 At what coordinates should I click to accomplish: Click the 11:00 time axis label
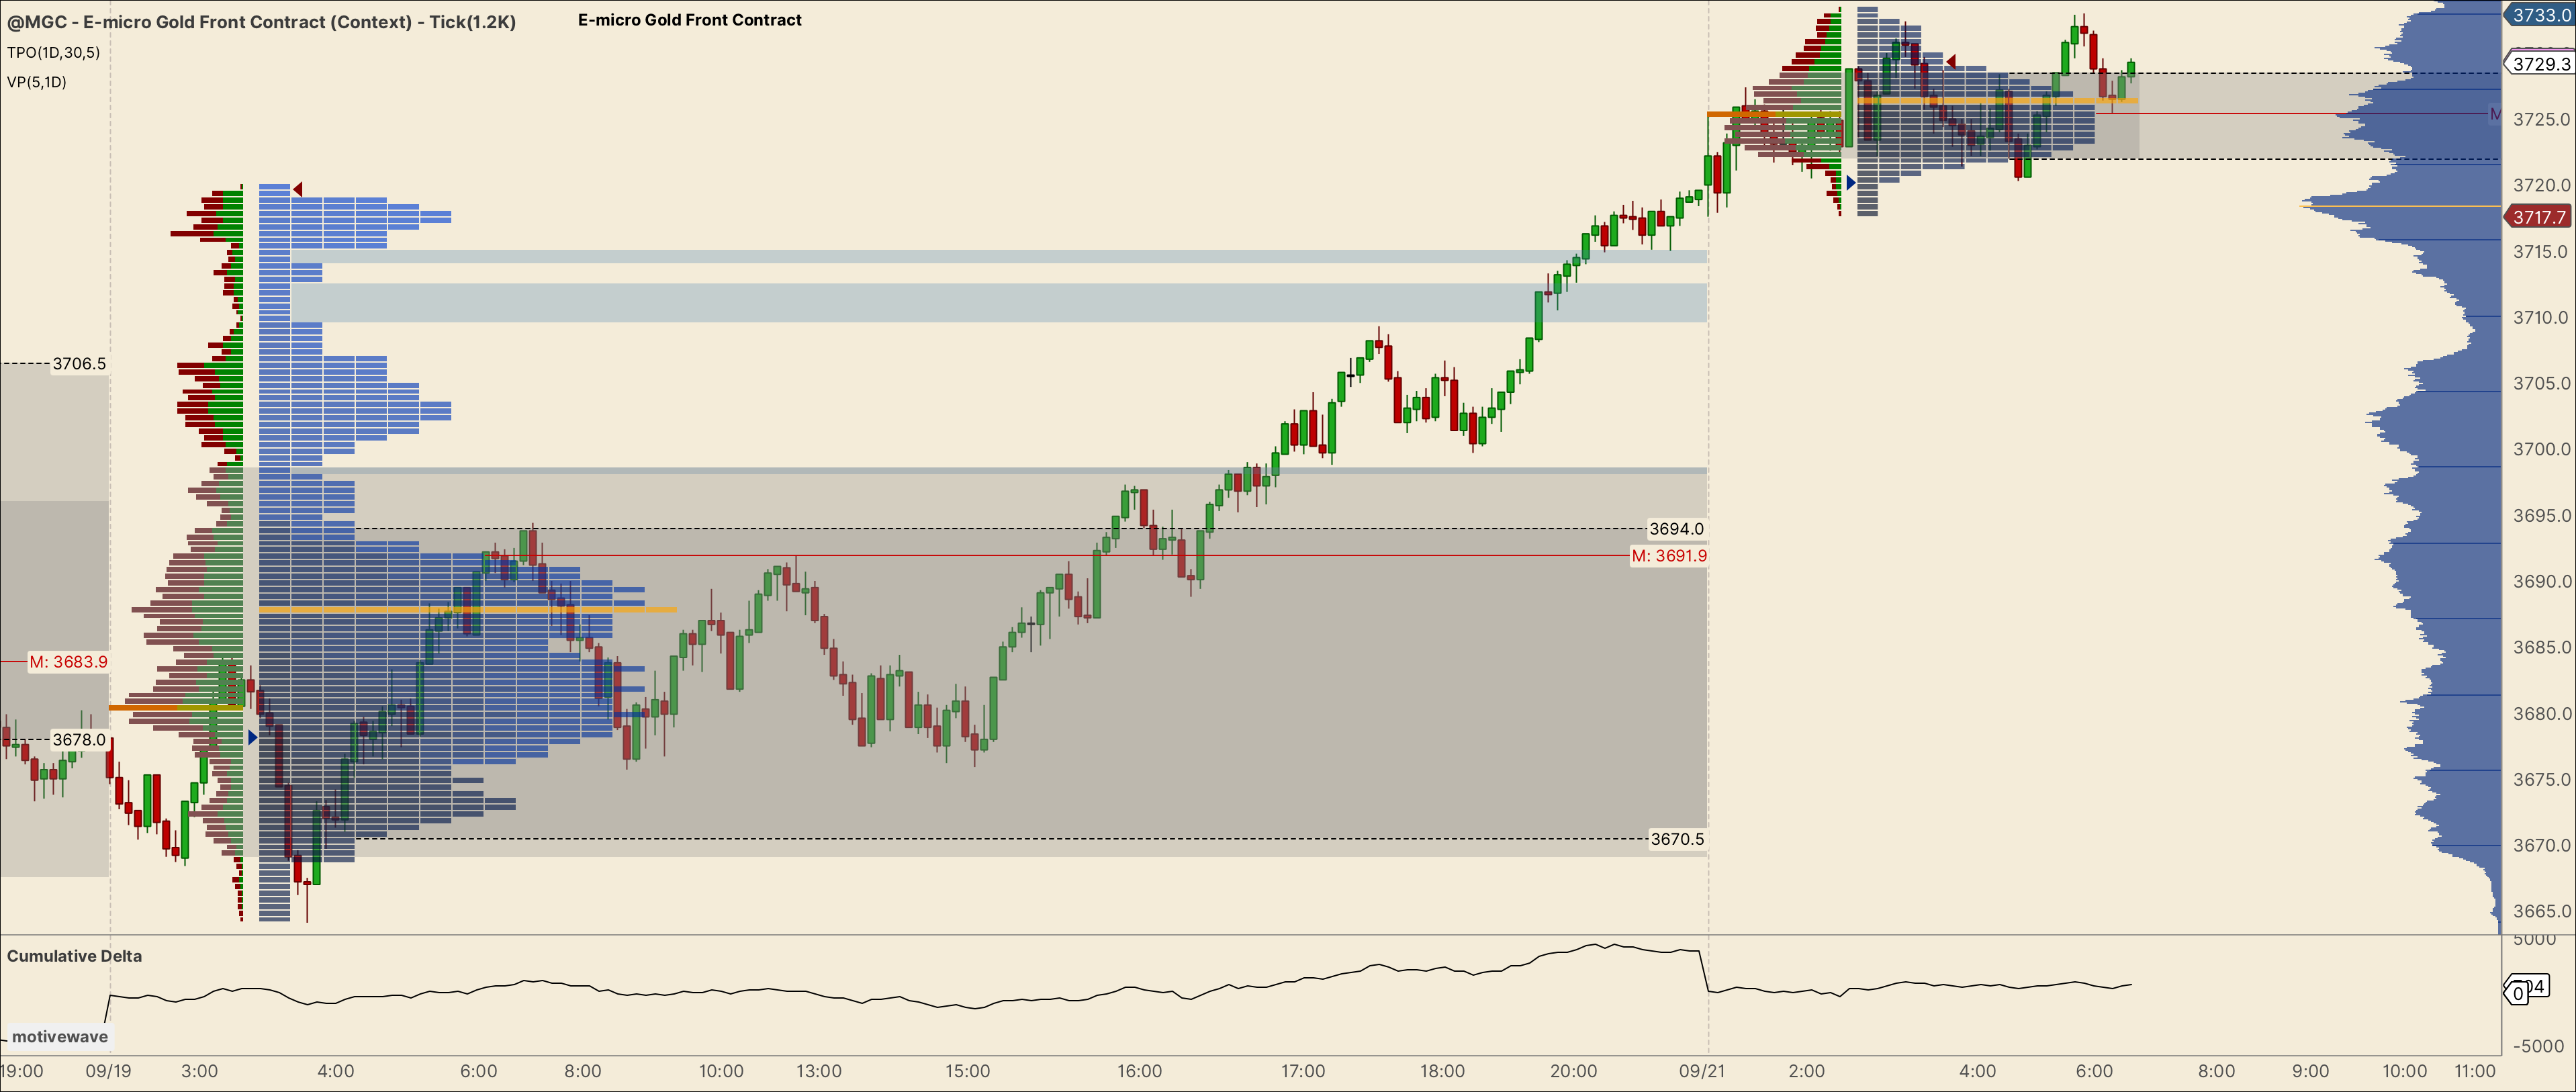pyautogui.click(x=2475, y=1071)
